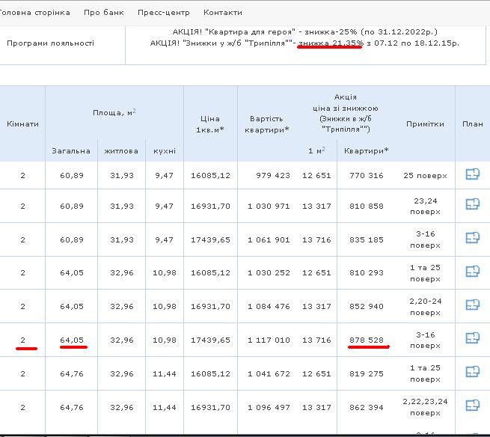Click the "Квартира для героя" promotion line
The height and width of the screenshot is (437, 490).
click(305, 32)
